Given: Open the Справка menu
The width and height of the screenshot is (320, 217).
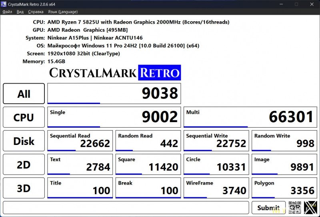Looking at the screenshot, I should pyautogui.click(x=36, y=12).
